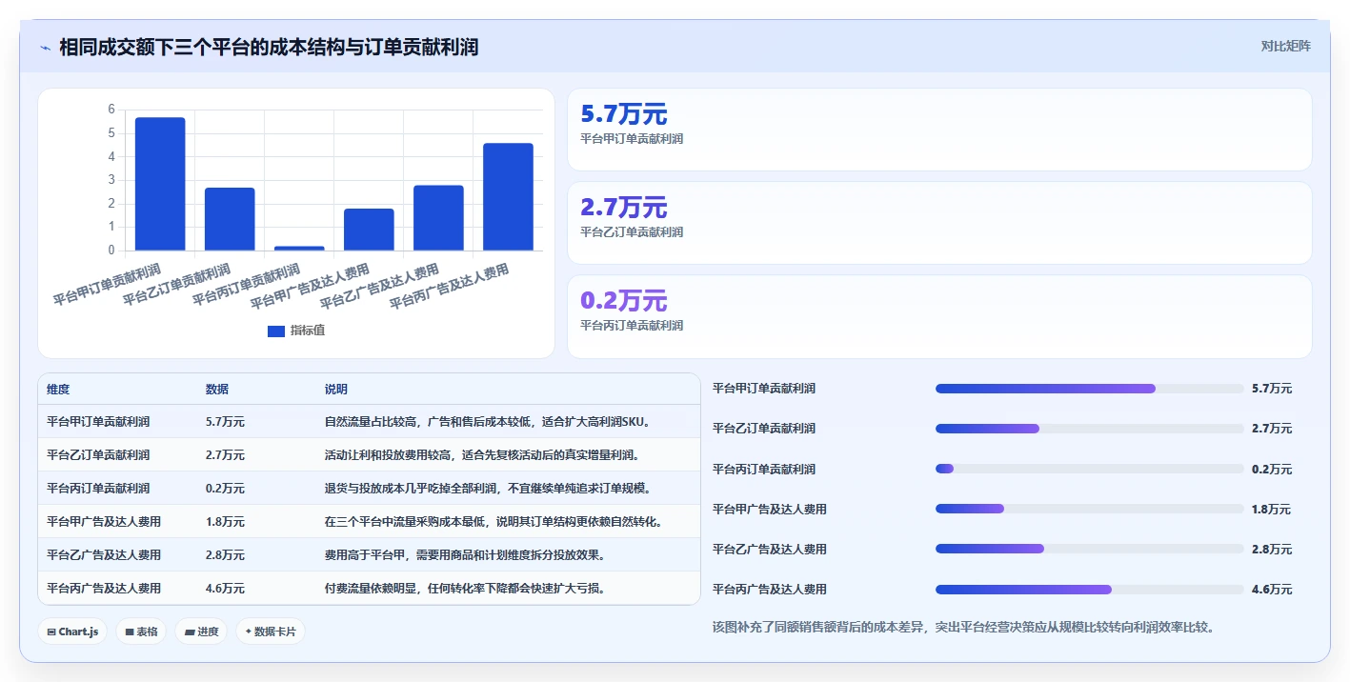The image size is (1350, 682).
Task: Click the 平台乙广告及达人费用 progress bar
Action: click(1090, 549)
